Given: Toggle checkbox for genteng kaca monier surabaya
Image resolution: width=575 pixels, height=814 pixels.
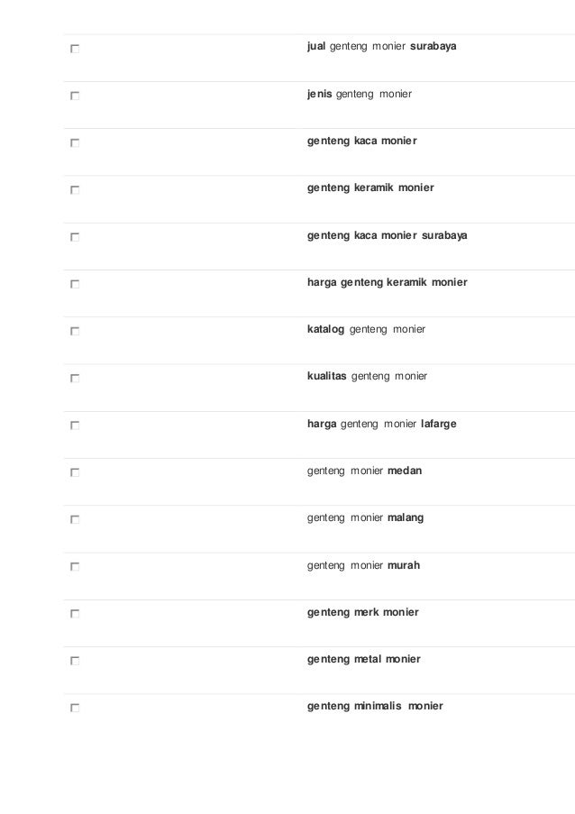Looking at the screenshot, I should click(x=75, y=237).
